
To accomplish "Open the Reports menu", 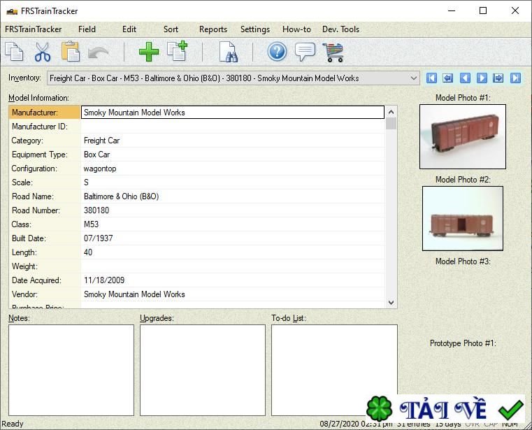I will 213,29.
